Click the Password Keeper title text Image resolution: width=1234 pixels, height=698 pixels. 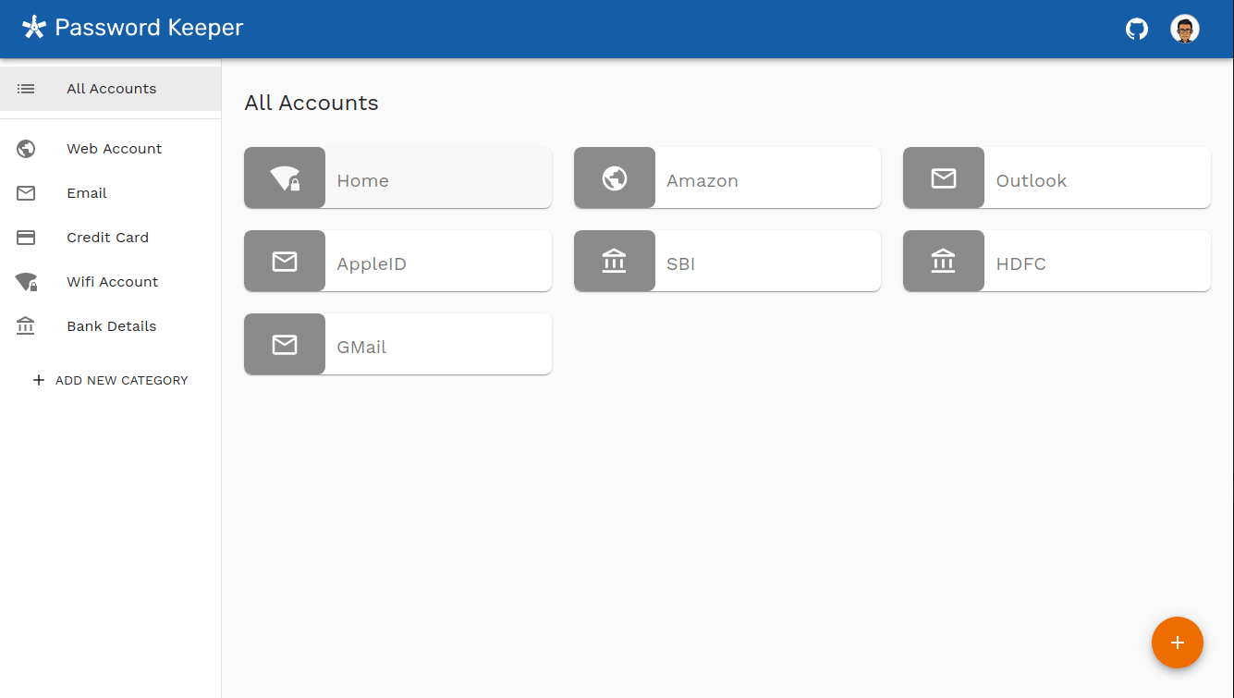tap(149, 28)
